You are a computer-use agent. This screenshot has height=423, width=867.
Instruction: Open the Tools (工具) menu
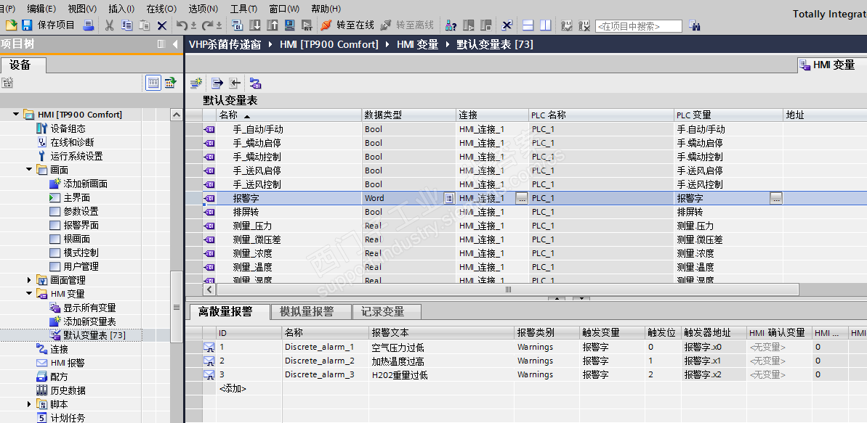[x=243, y=9]
